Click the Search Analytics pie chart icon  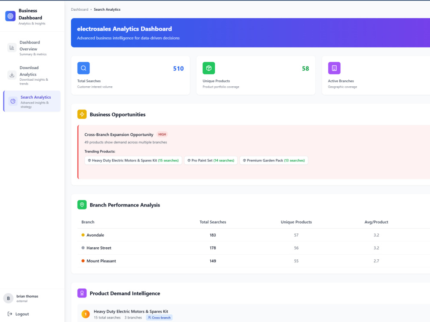pos(13,101)
